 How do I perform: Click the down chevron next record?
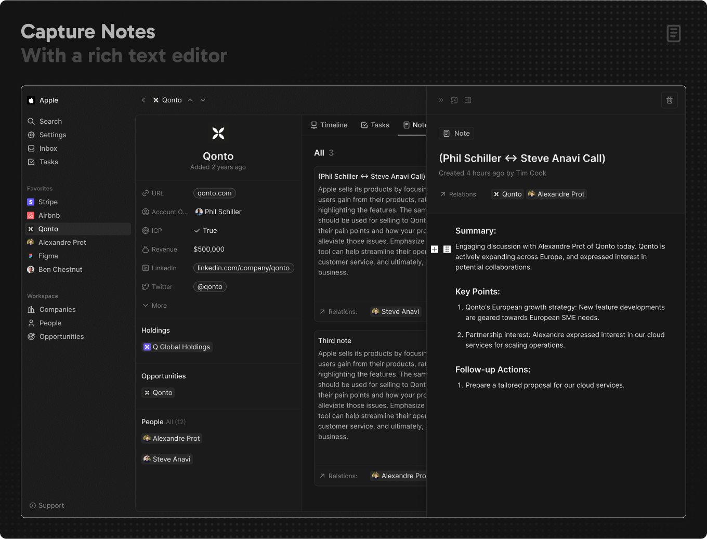point(203,100)
